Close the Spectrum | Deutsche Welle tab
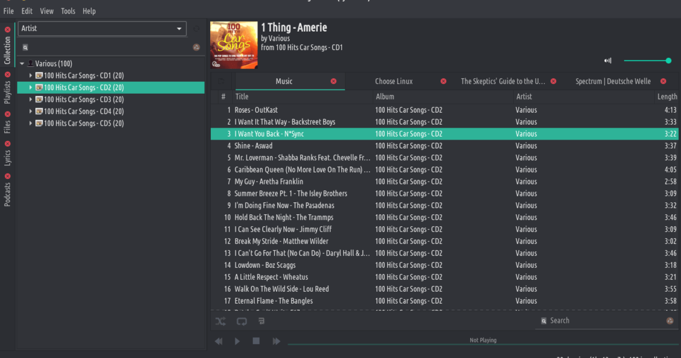Image resolution: width=681 pixels, height=358 pixels. pos(663,81)
